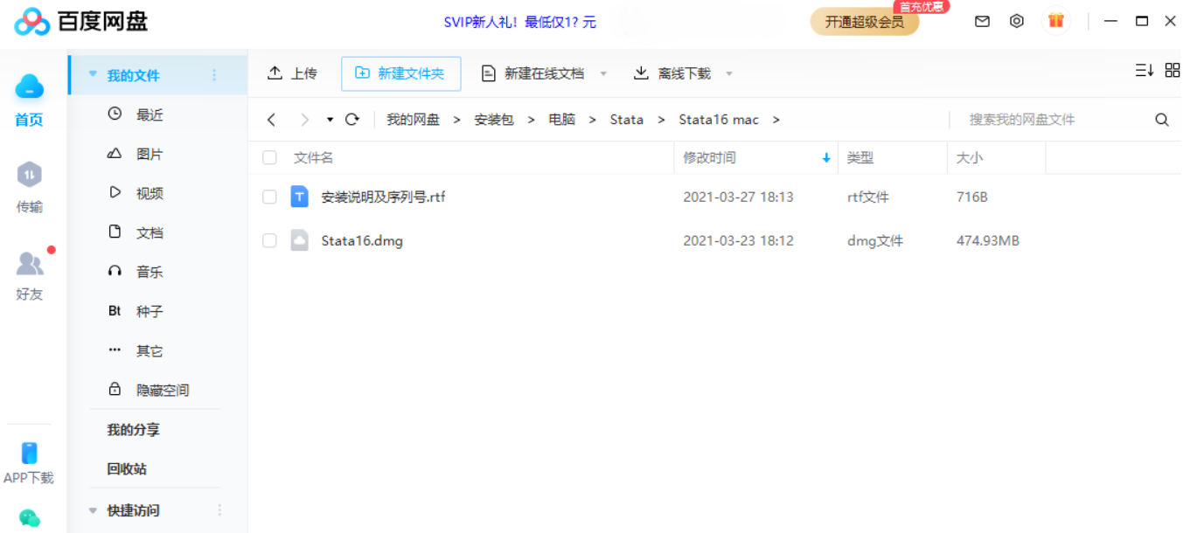Expand the 新建在线文档 dropdown arrow
The width and height of the screenshot is (1183, 533).
coord(603,74)
